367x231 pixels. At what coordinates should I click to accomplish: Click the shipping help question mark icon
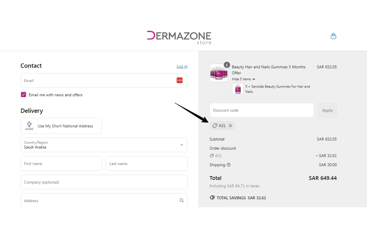click(229, 165)
